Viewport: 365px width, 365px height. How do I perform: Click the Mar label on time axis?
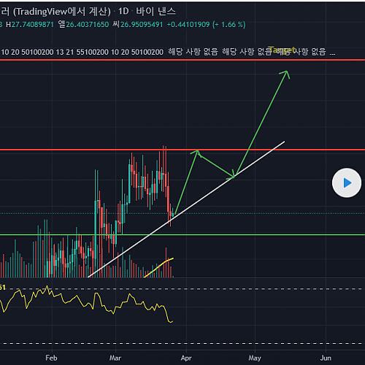115,358
